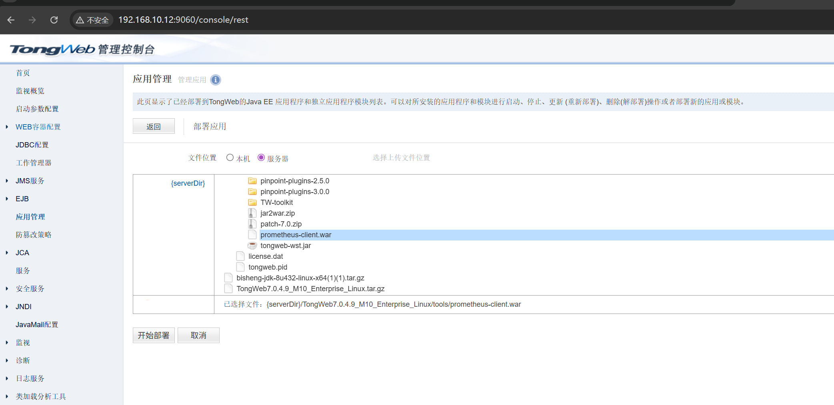The height and width of the screenshot is (405, 834).
Task: Expand the WEB容器配置 menu arrow
Action: [7, 127]
